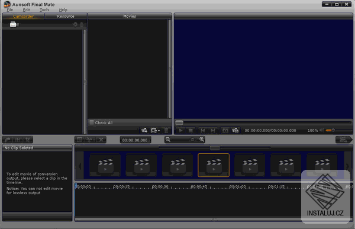Select the Movies panel header
Viewport: 355px width, 229px height.
130,17
